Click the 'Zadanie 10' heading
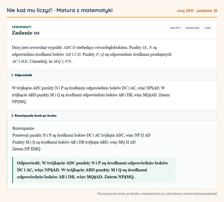The width and height of the screenshot is (224, 202). pyautogui.click(x=25, y=33)
